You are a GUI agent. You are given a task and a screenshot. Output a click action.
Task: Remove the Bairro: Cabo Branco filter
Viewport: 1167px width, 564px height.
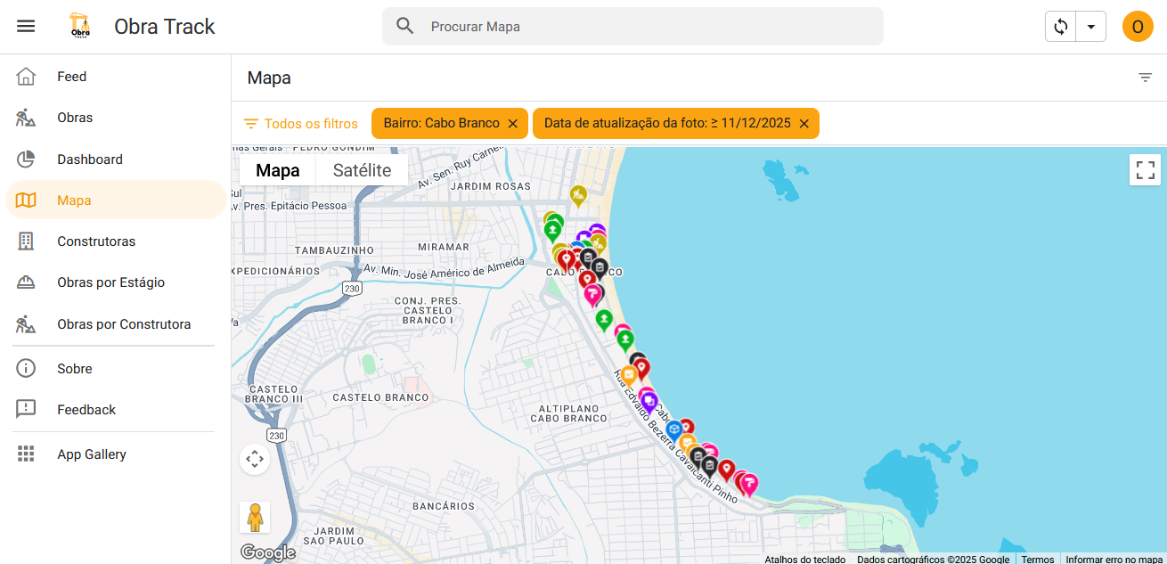click(x=513, y=123)
